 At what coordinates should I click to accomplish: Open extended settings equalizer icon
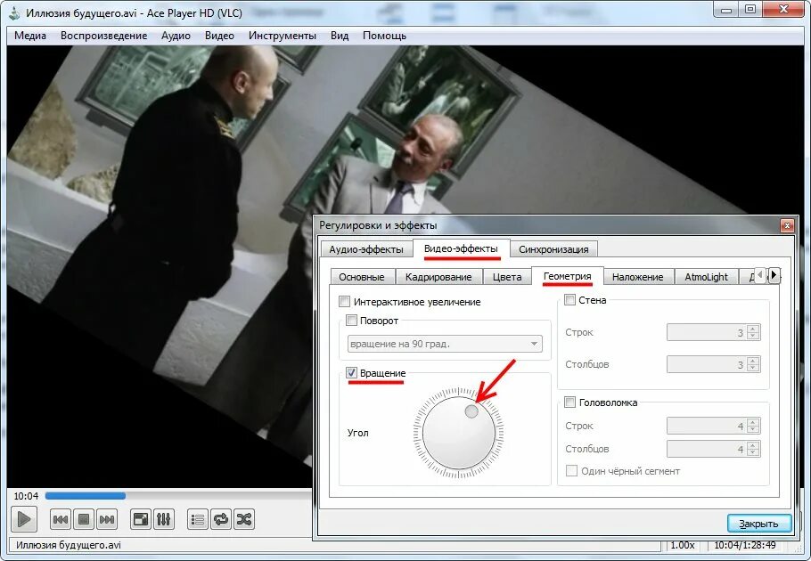coord(163,519)
